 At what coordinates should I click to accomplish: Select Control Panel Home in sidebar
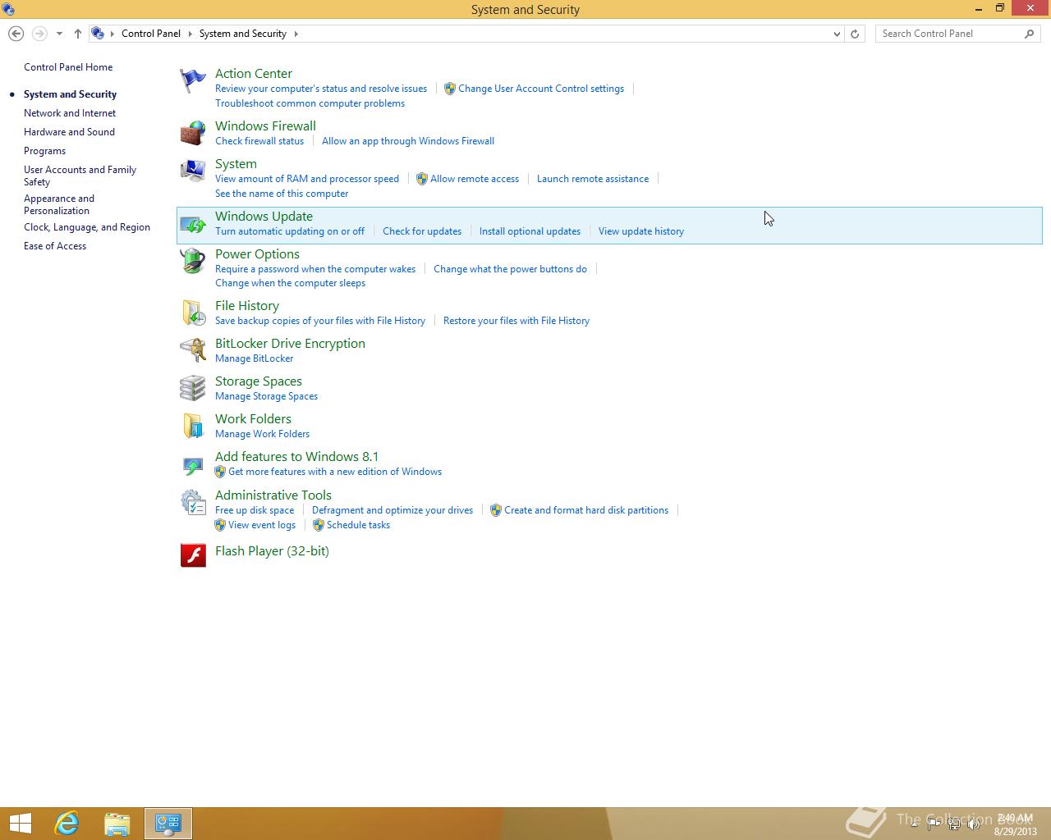pos(68,67)
